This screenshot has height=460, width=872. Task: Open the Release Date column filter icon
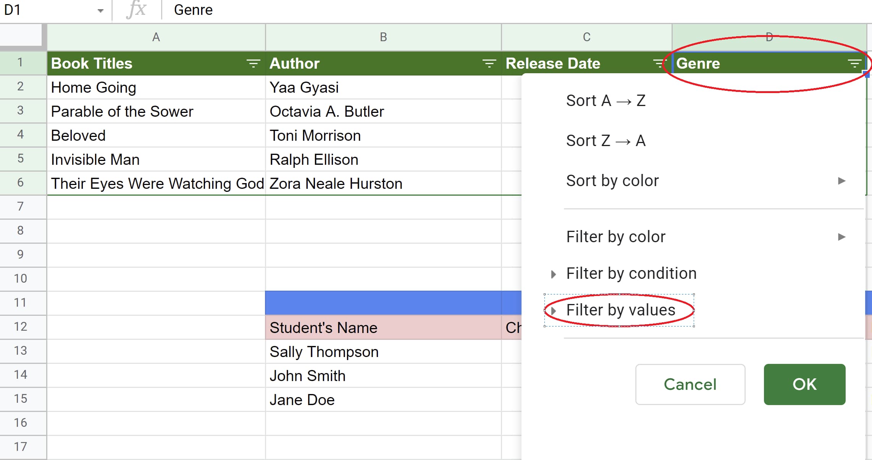(658, 63)
